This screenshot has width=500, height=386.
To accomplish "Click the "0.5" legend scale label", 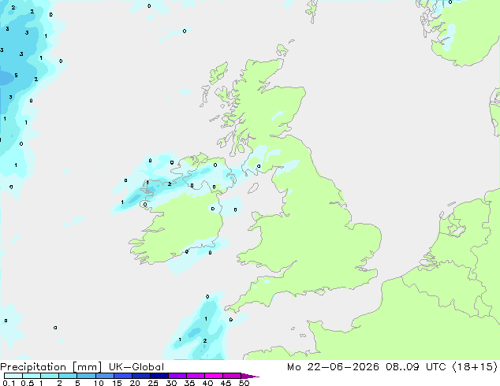I will click(28, 383).
